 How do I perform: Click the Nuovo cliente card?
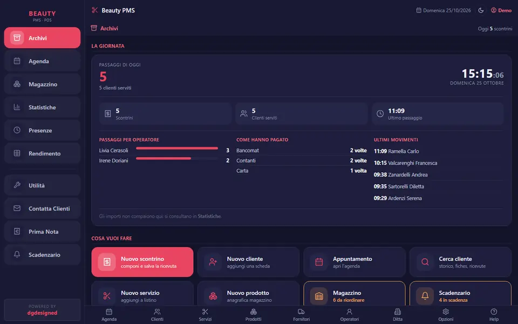pos(248,262)
